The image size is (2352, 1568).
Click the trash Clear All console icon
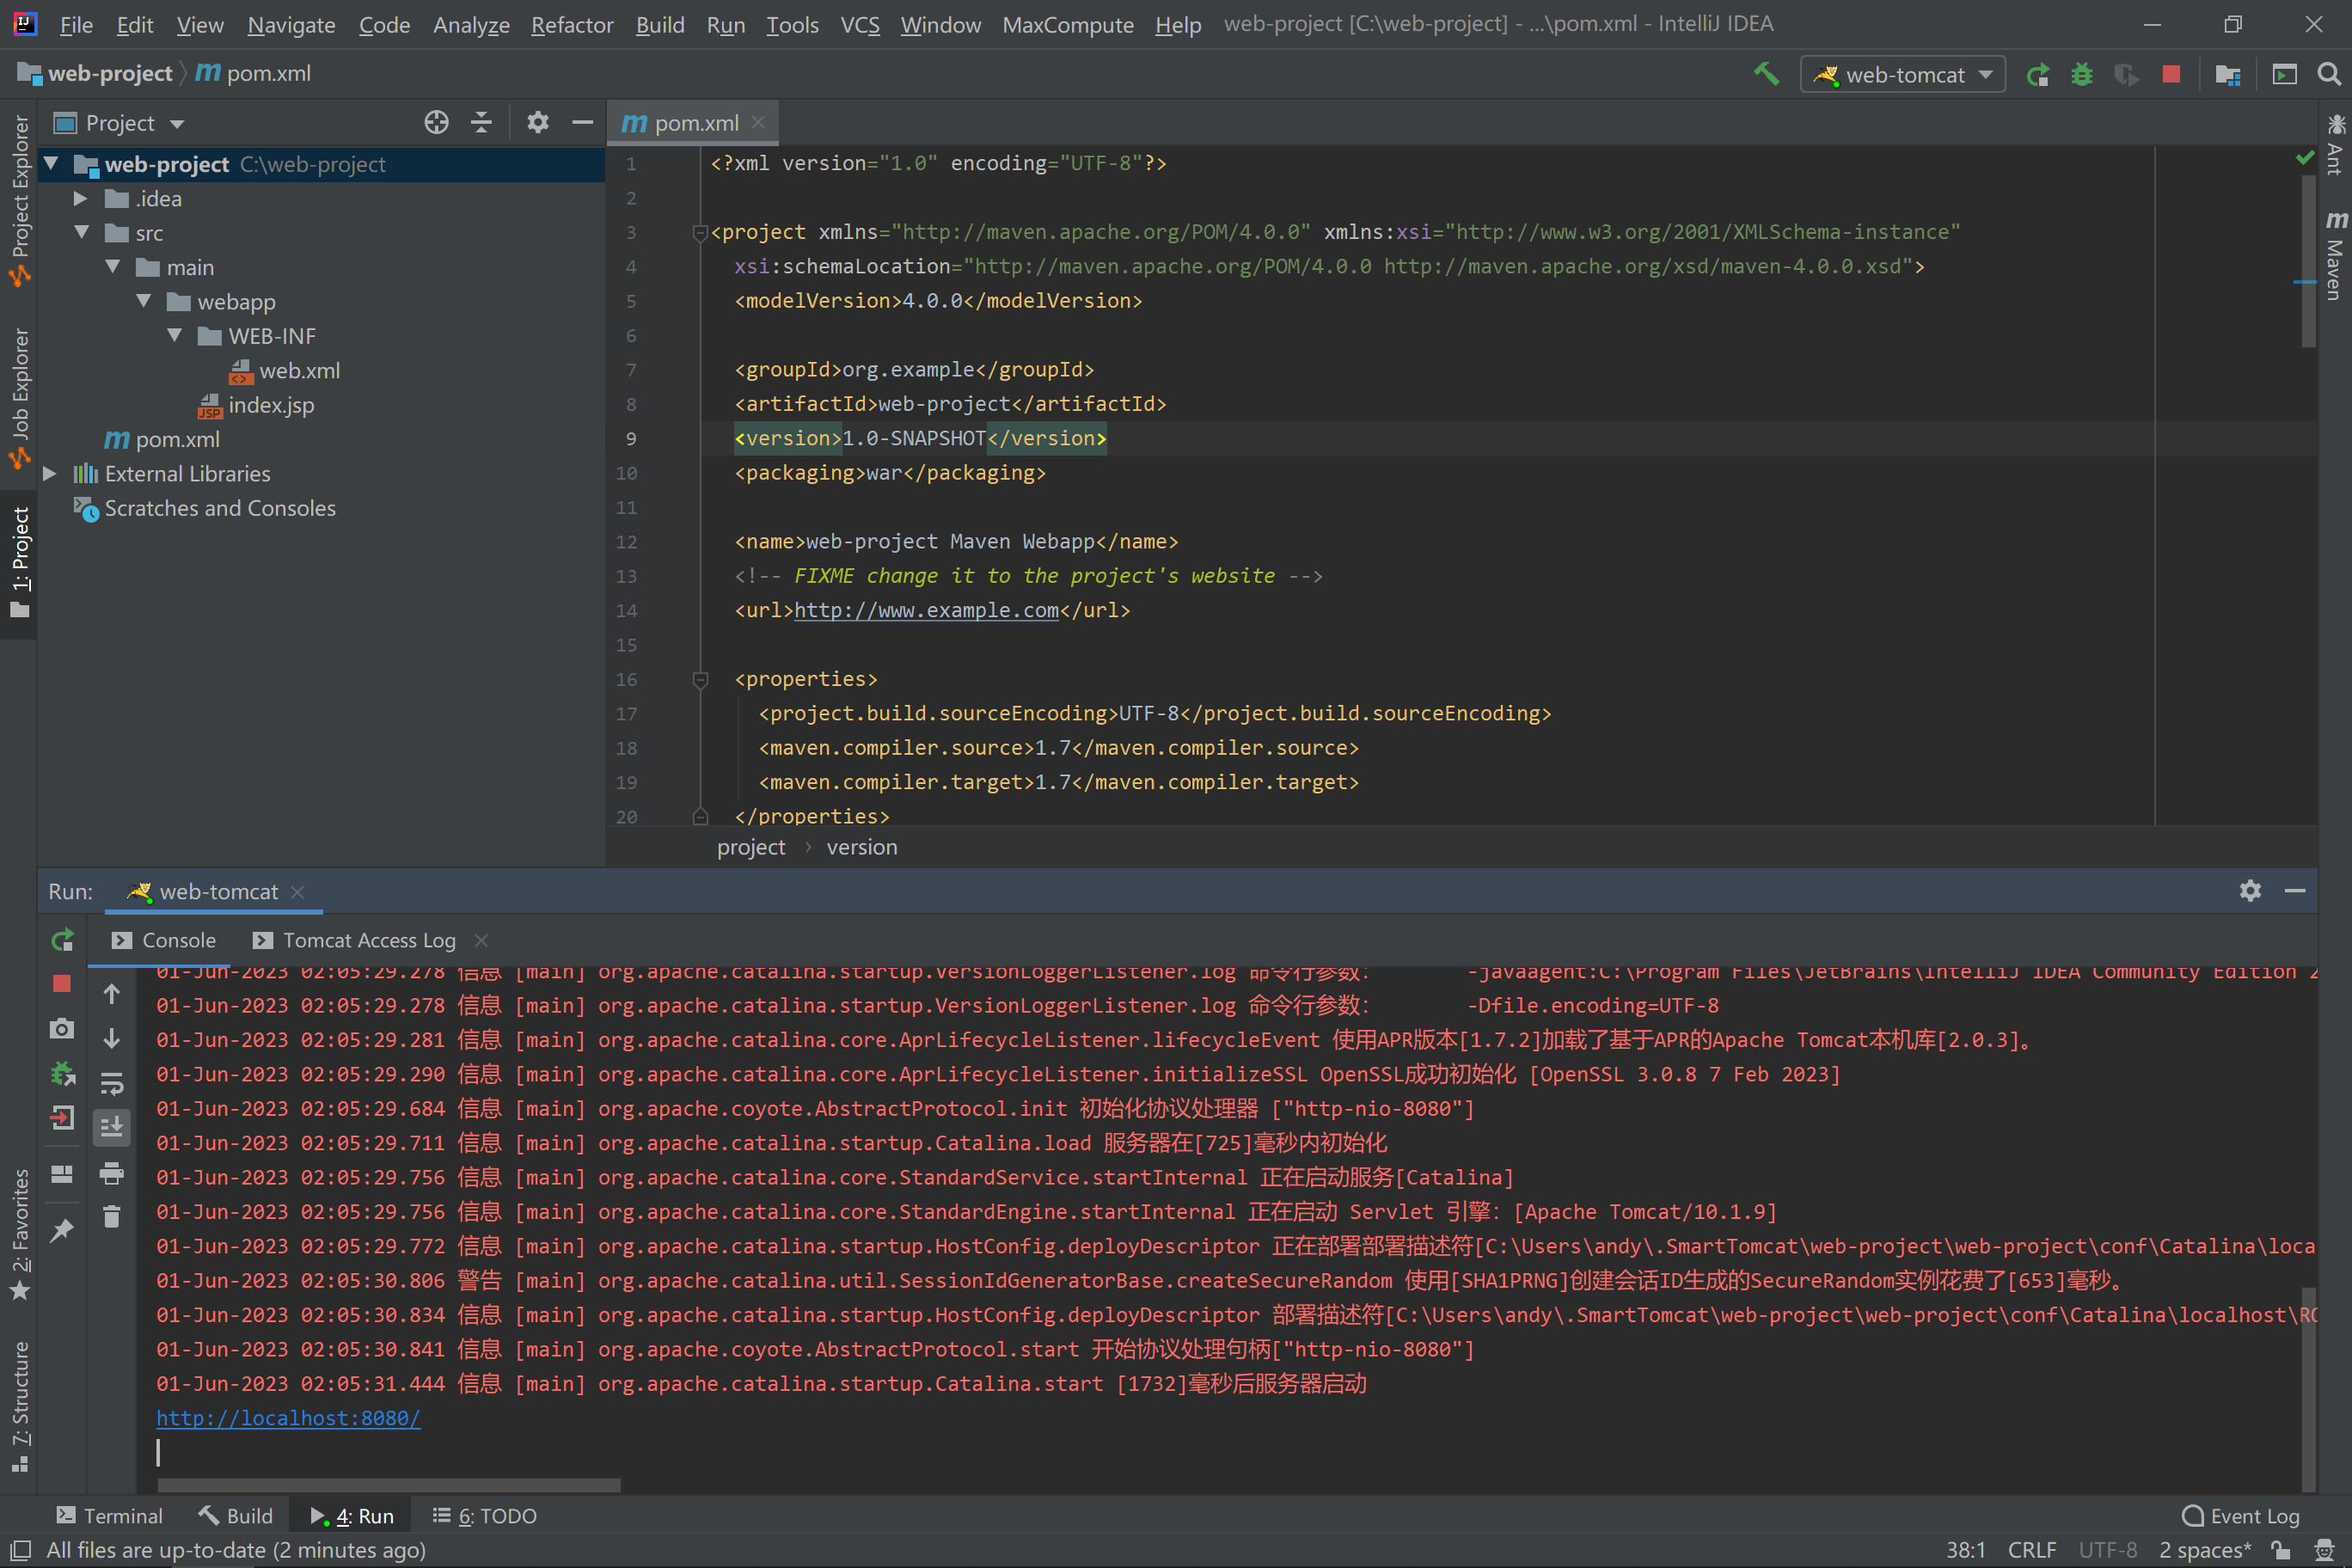[x=112, y=1217]
